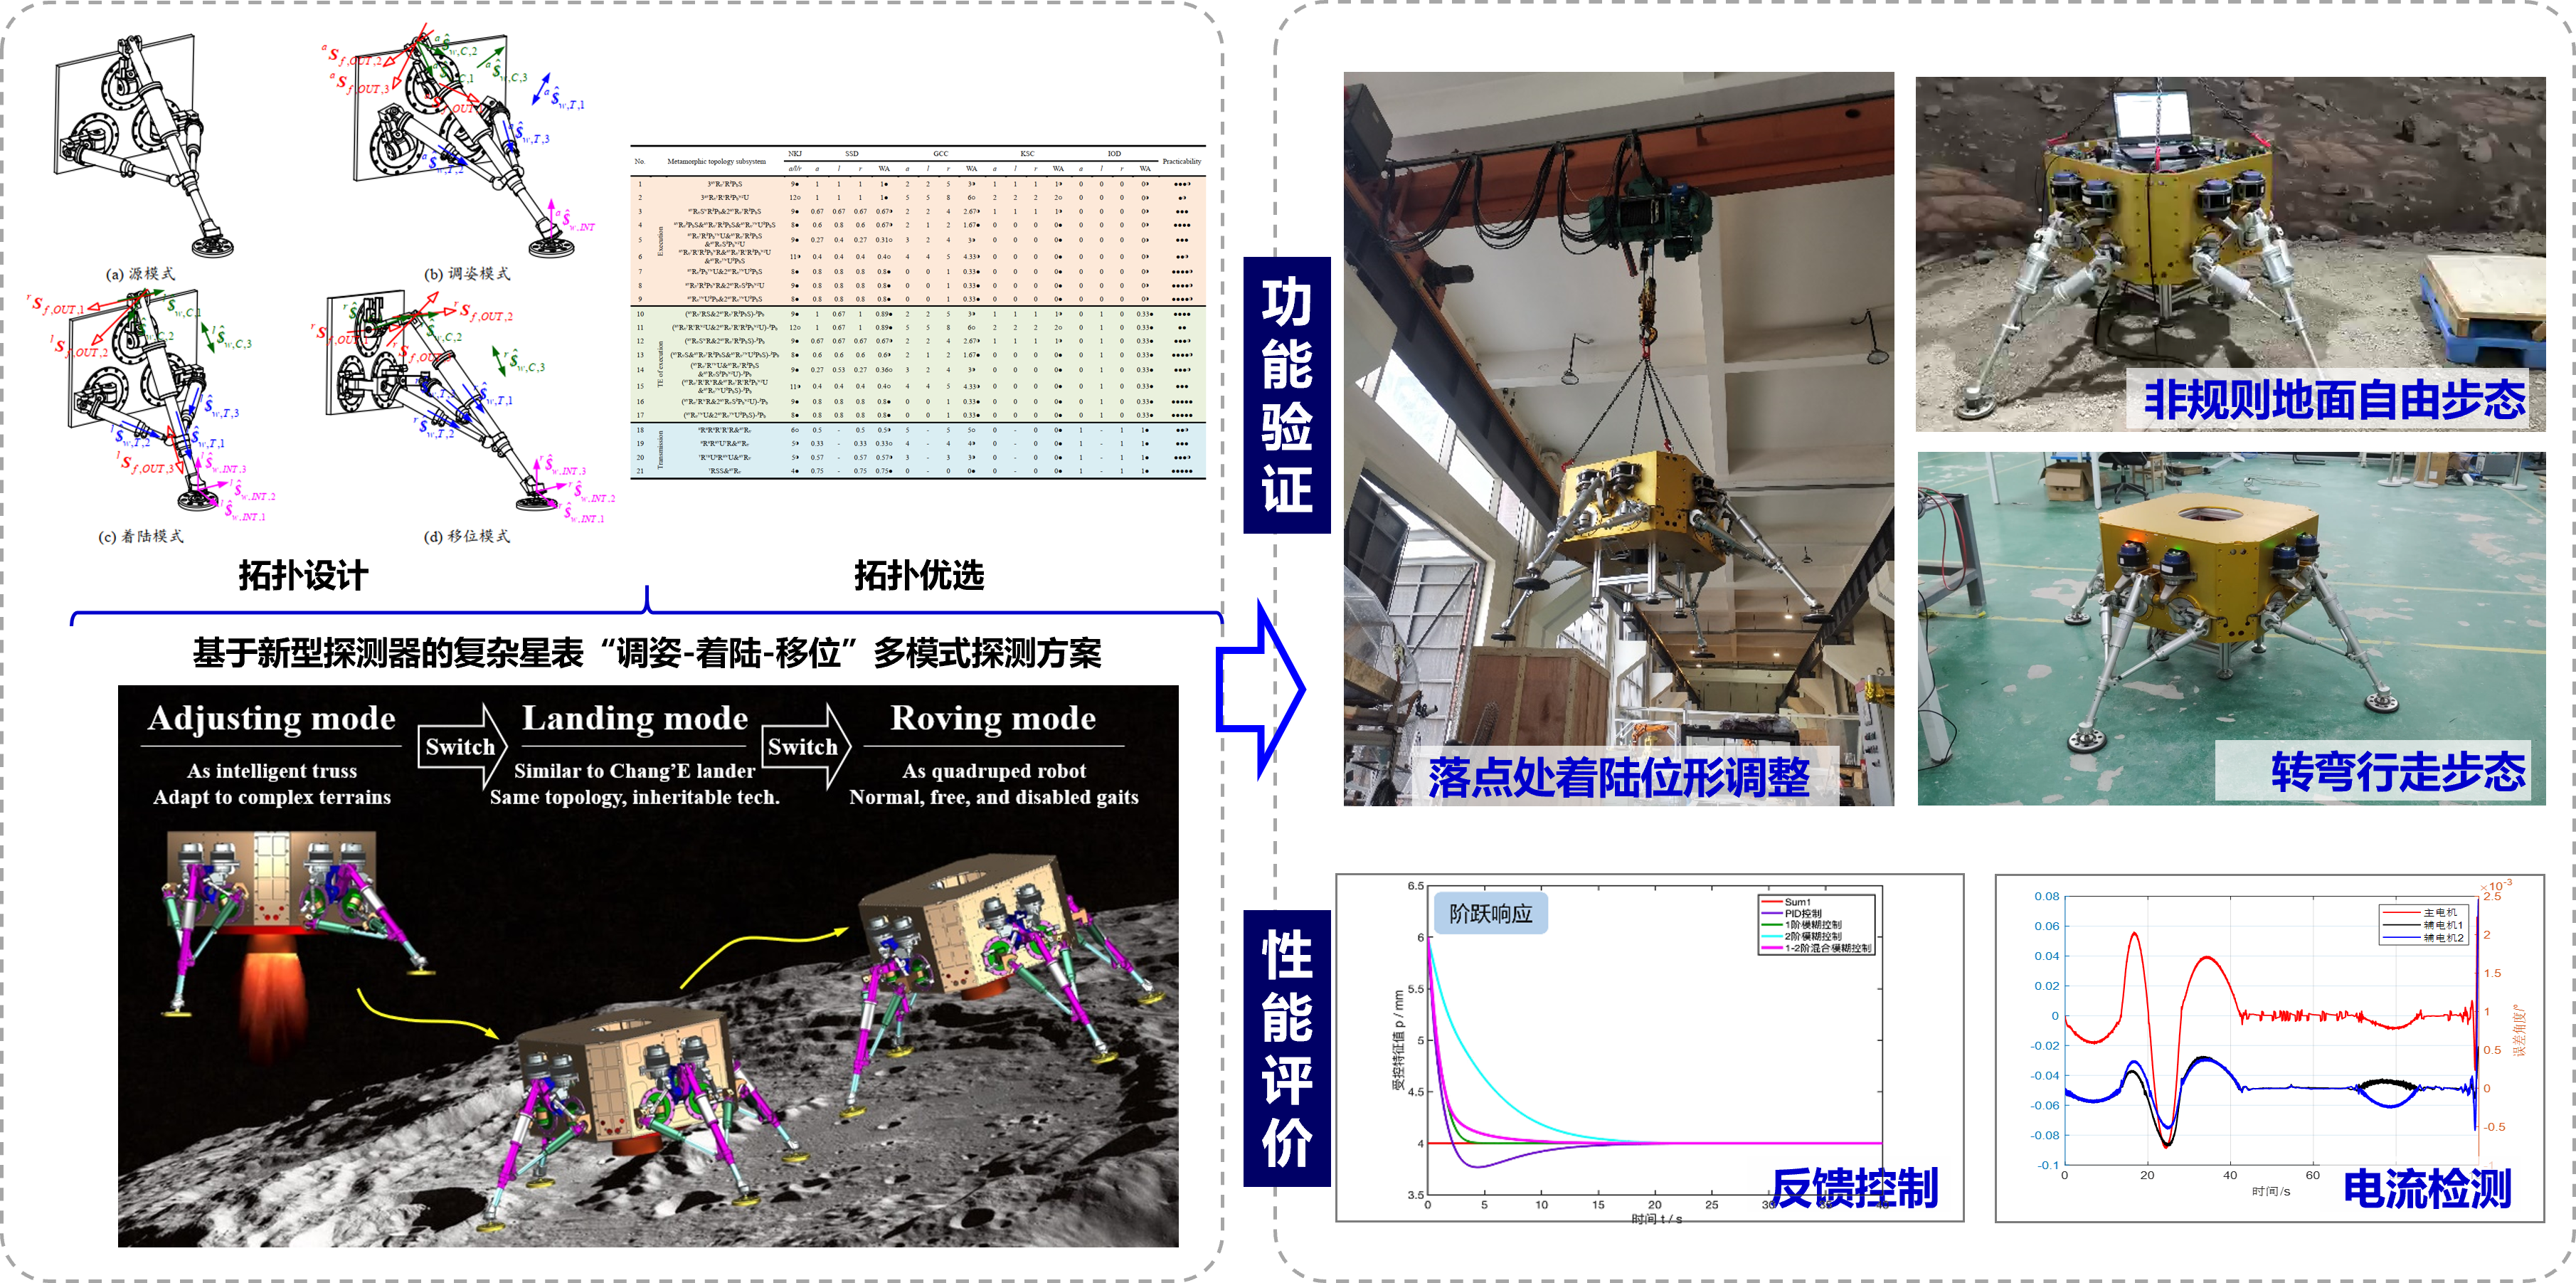Click the Adjusting mode heading

pyautogui.click(x=272, y=719)
